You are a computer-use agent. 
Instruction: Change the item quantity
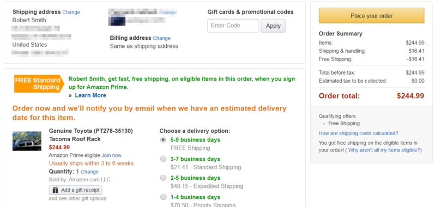[89, 172]
